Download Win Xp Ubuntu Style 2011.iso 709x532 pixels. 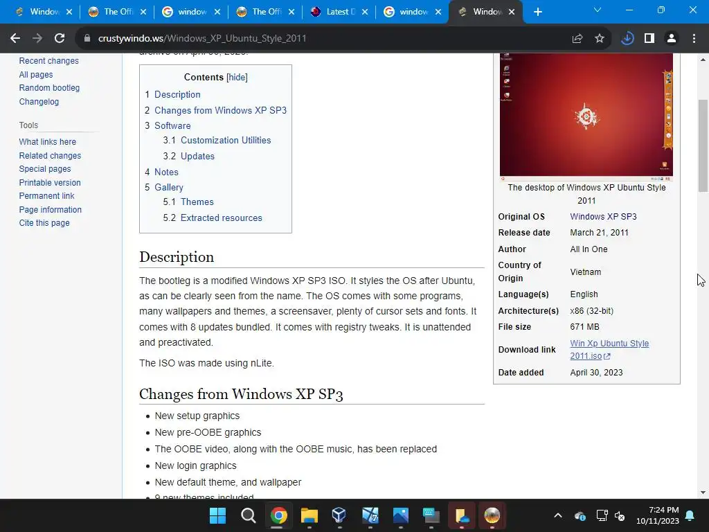pyautogui.click(x=609, y=350)
